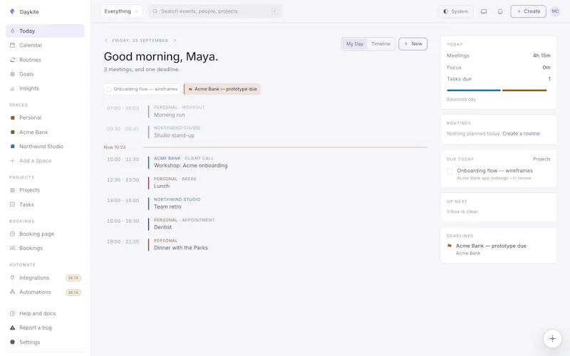
Task: Check the Onboarding flow wireframes chip checkbox
Action: point(109,89)
